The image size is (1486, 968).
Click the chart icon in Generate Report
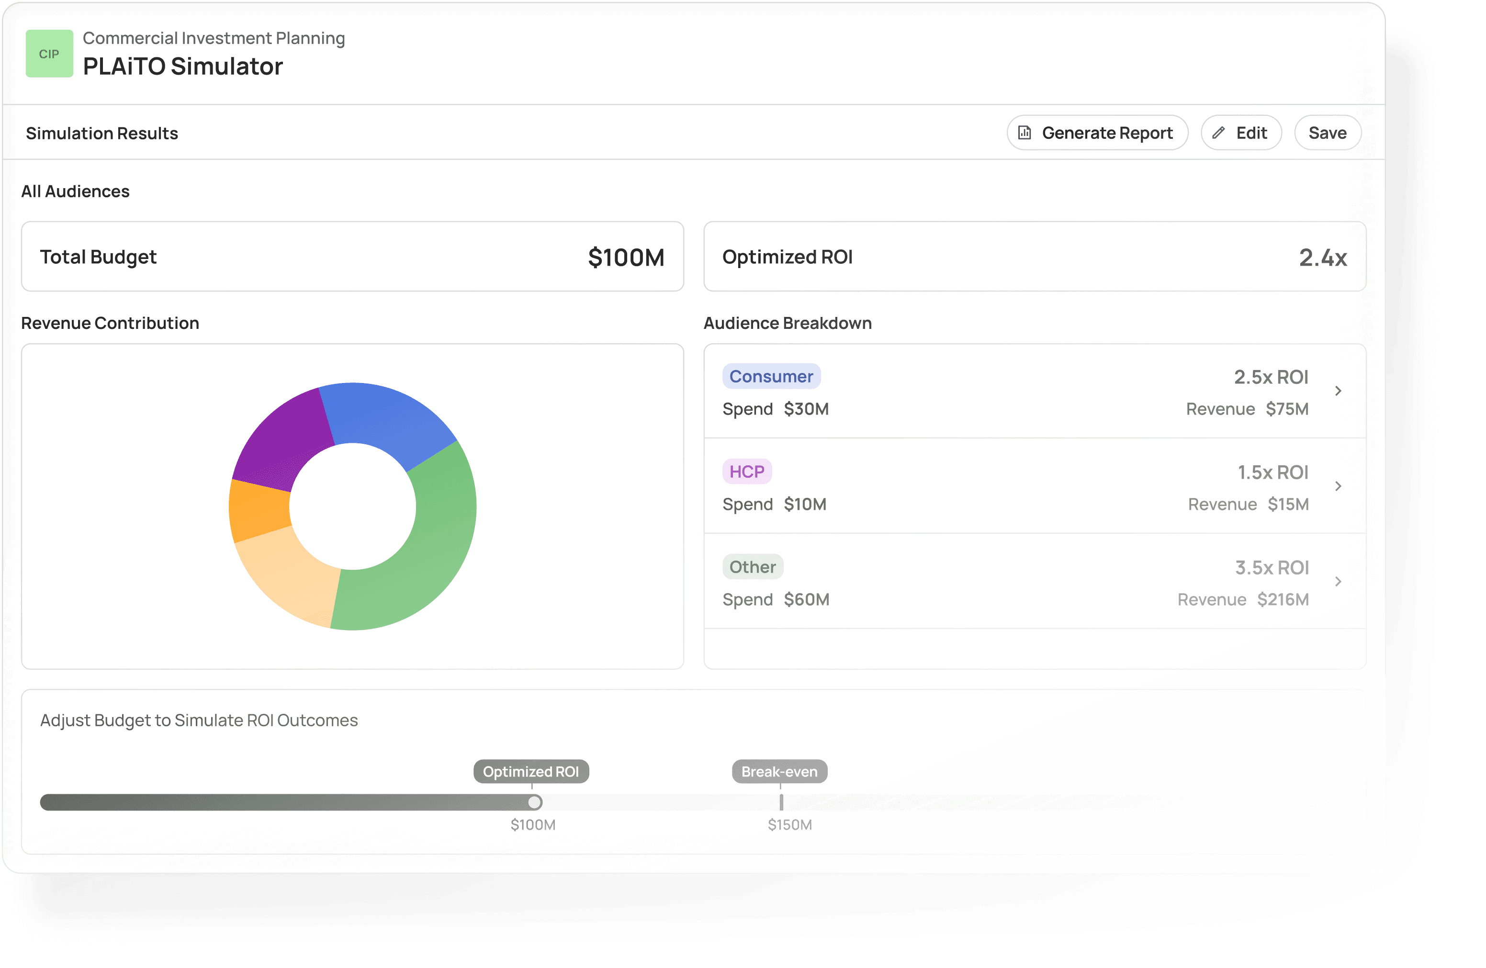(1024, 133)
